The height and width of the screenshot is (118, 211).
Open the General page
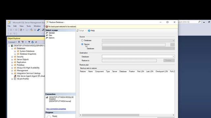pyautogui.click(x=51, y=33)
